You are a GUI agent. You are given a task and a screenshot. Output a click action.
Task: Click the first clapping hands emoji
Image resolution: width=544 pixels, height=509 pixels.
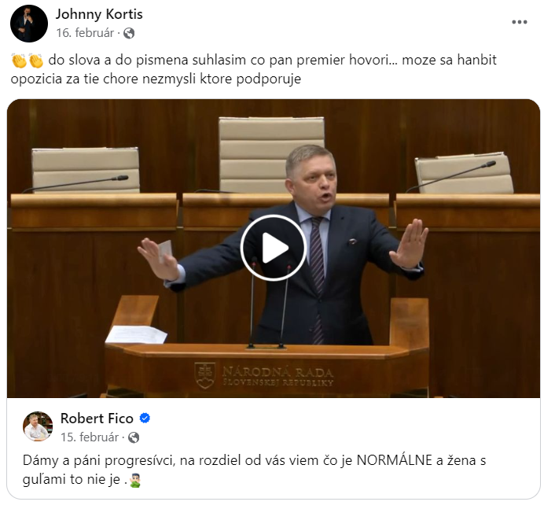[x=19, y=61]
